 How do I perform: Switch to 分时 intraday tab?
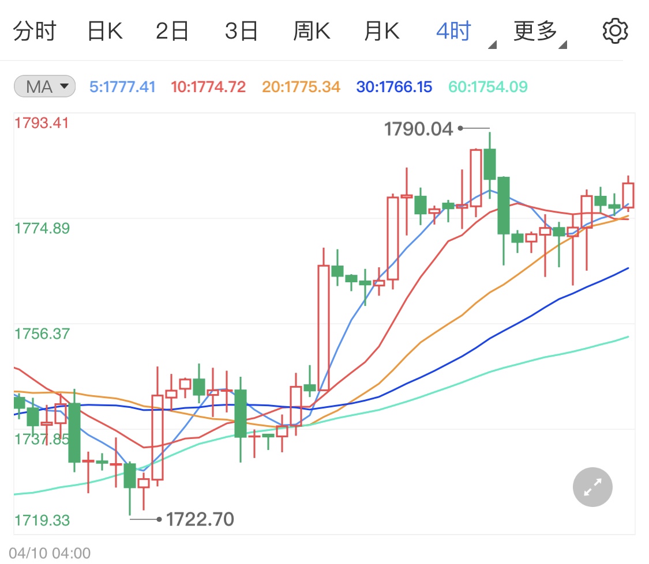point(35,31)
